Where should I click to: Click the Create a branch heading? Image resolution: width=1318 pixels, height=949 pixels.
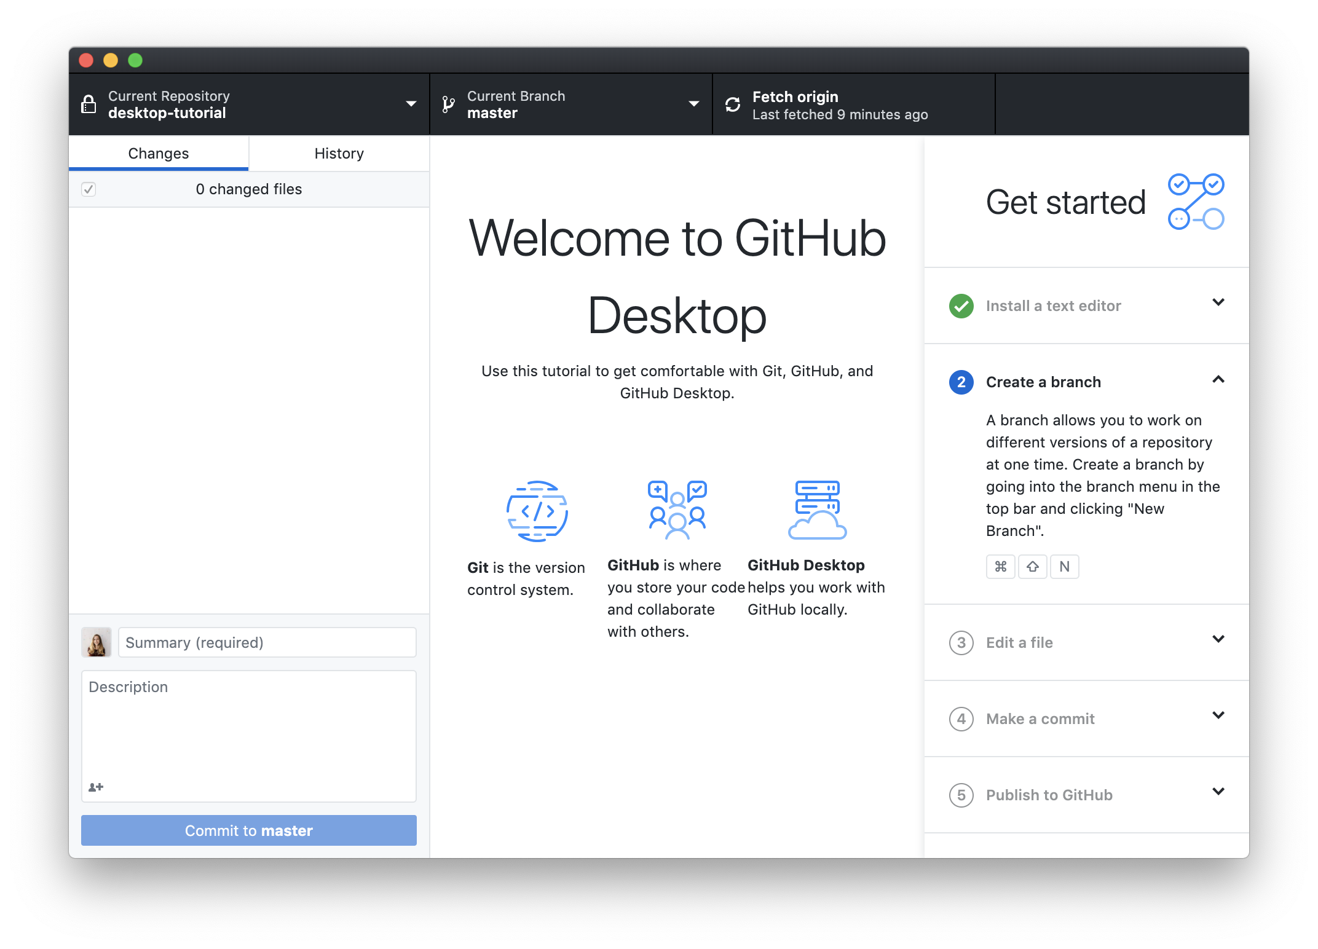pos(1043,382)
